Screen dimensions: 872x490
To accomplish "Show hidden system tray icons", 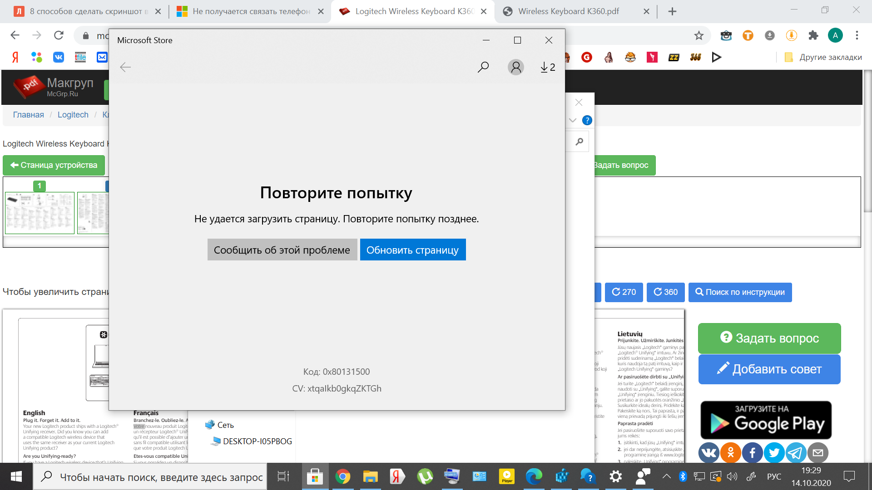I will coord(666,476).
